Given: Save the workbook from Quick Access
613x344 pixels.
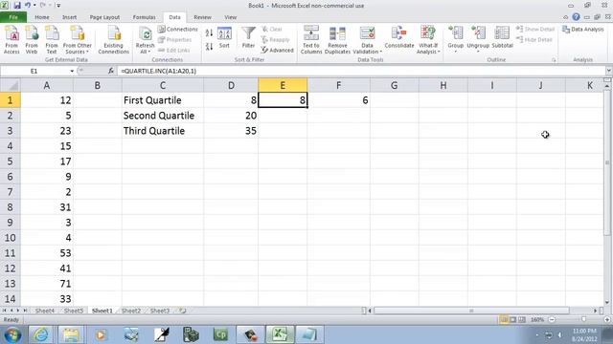Looking at the screenshot, I should pos(17,5).
